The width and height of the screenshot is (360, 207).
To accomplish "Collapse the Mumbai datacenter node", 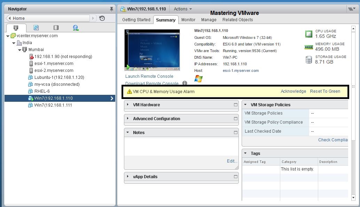I will tap(20, 49).
